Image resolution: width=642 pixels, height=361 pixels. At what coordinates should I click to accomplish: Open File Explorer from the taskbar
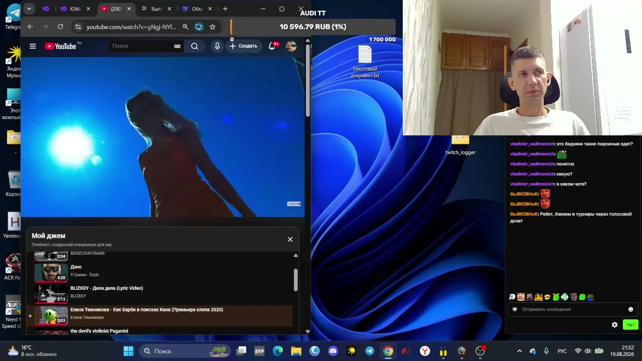[296, 351]
